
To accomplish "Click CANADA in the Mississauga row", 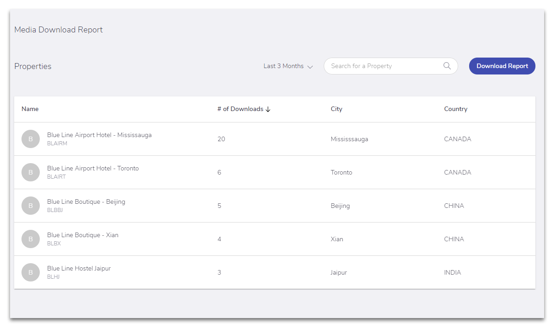I will 458,139.
